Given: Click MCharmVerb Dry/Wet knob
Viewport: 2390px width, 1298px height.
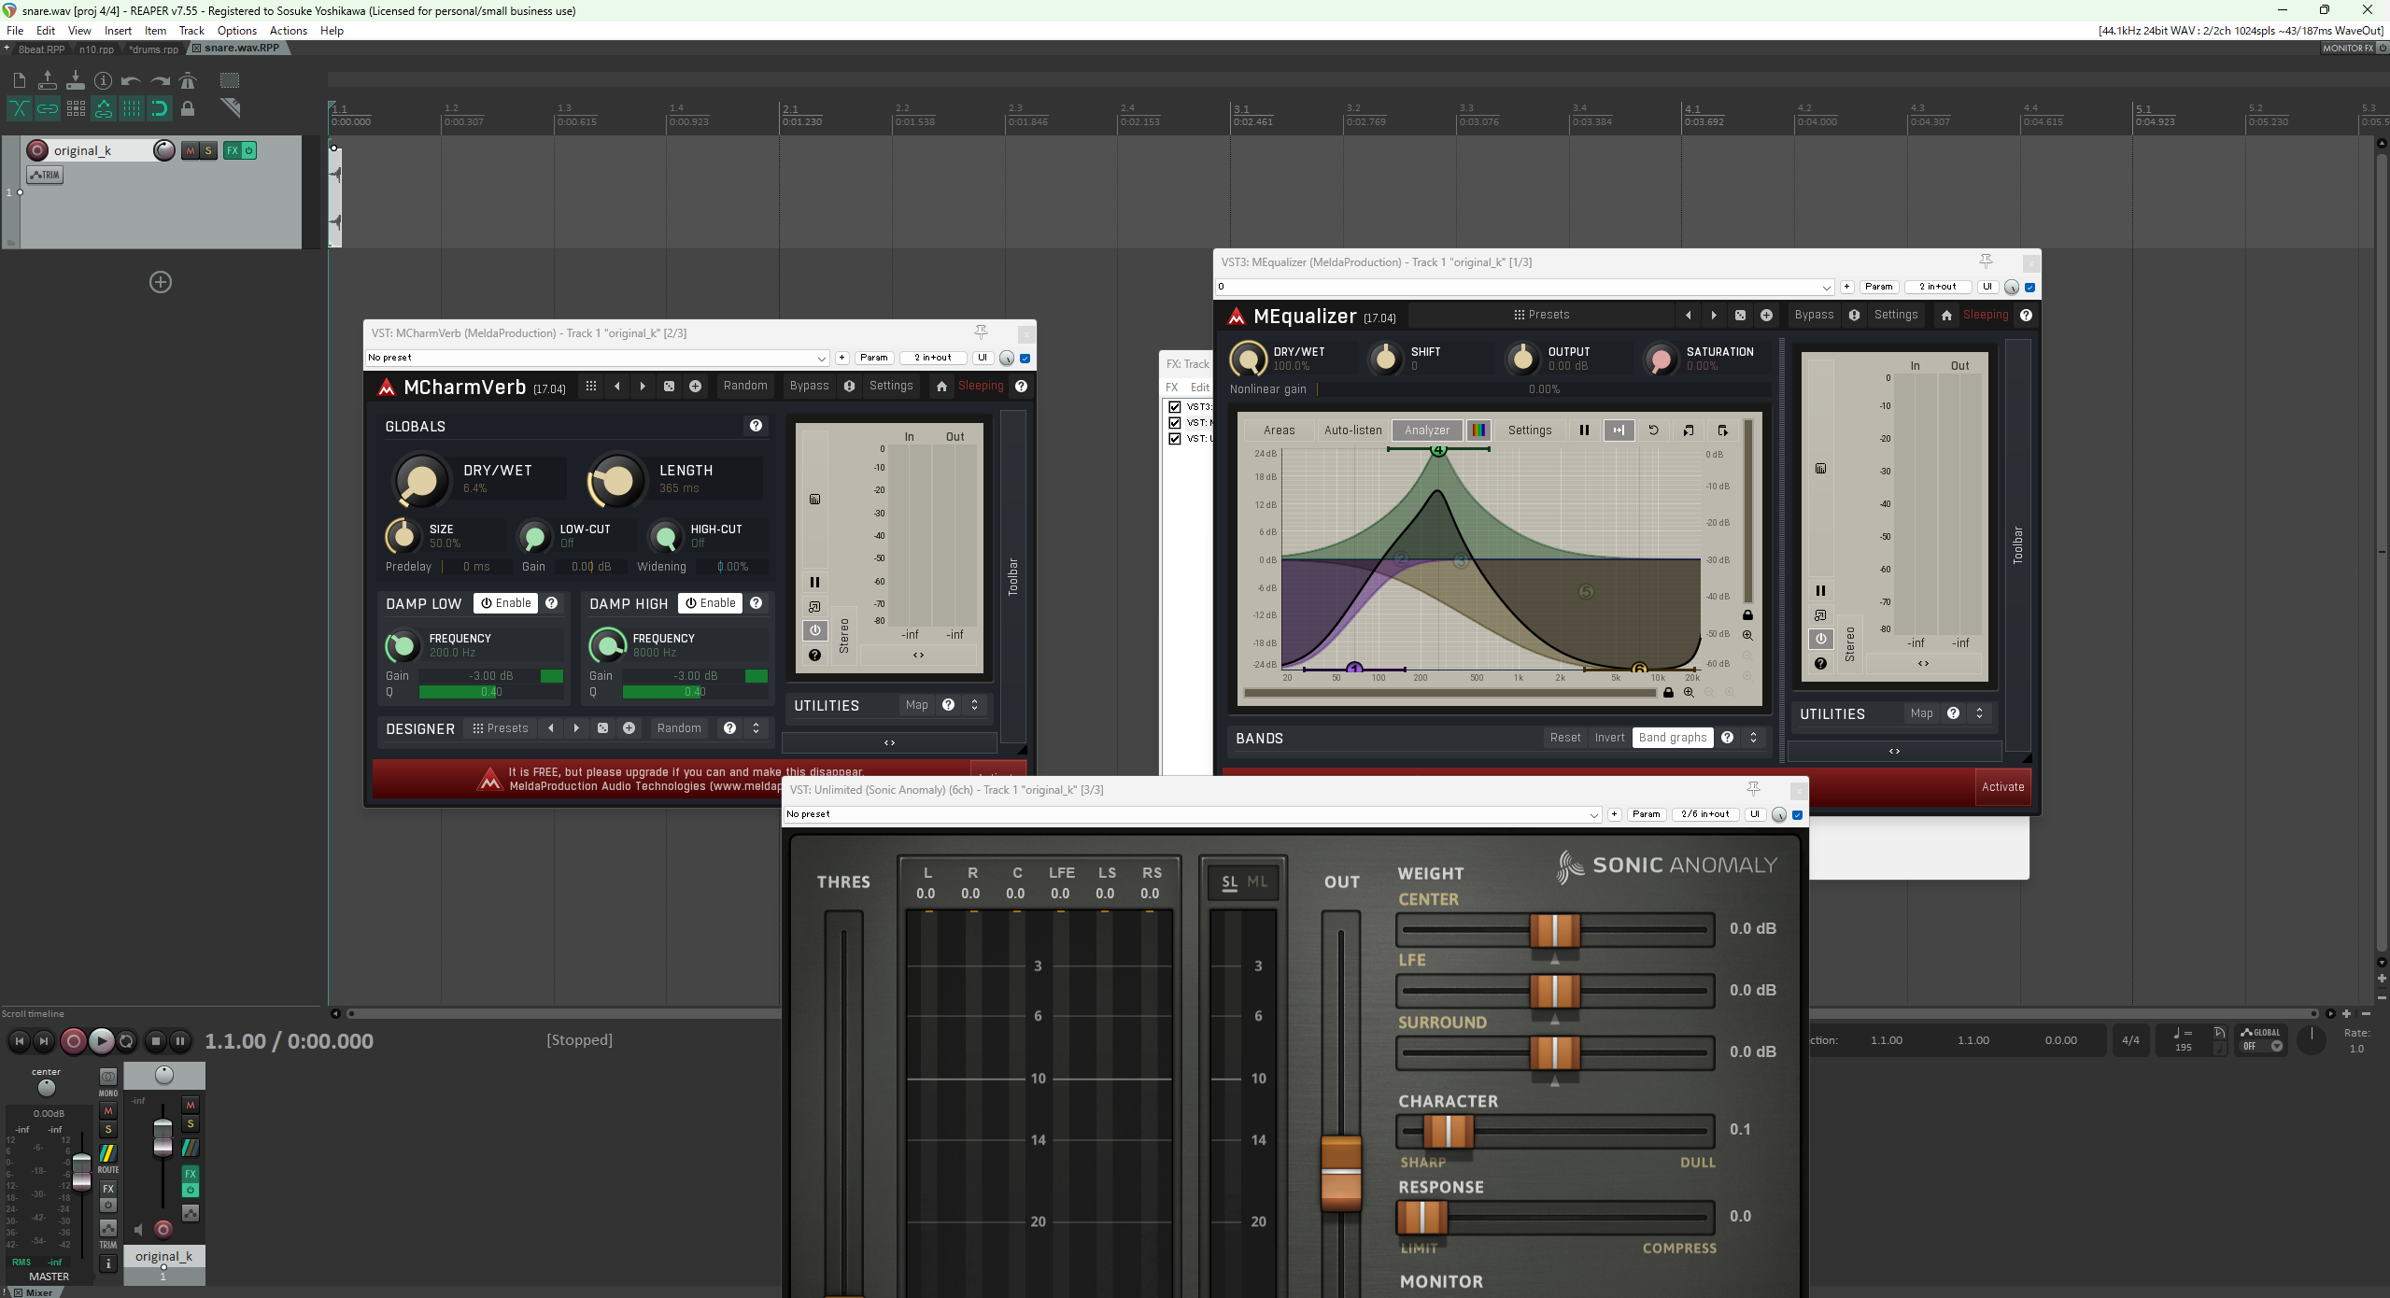Looking at the screenshot, I should 419,481.
